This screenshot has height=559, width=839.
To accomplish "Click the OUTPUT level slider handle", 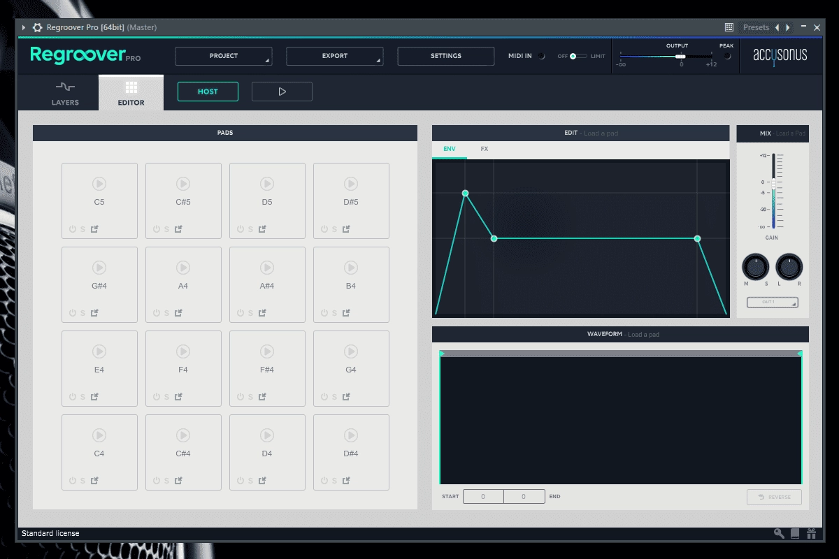I will (x=680, y=56).
